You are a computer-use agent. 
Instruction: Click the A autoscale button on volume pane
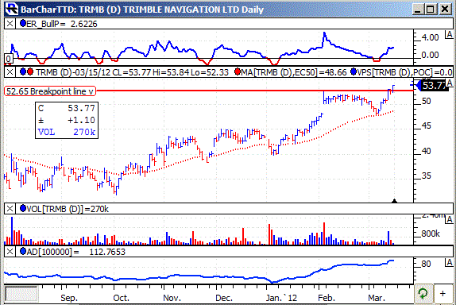[449, 220]
